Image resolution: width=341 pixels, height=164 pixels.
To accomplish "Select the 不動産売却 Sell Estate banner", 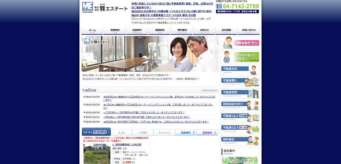I will point(239,70).
